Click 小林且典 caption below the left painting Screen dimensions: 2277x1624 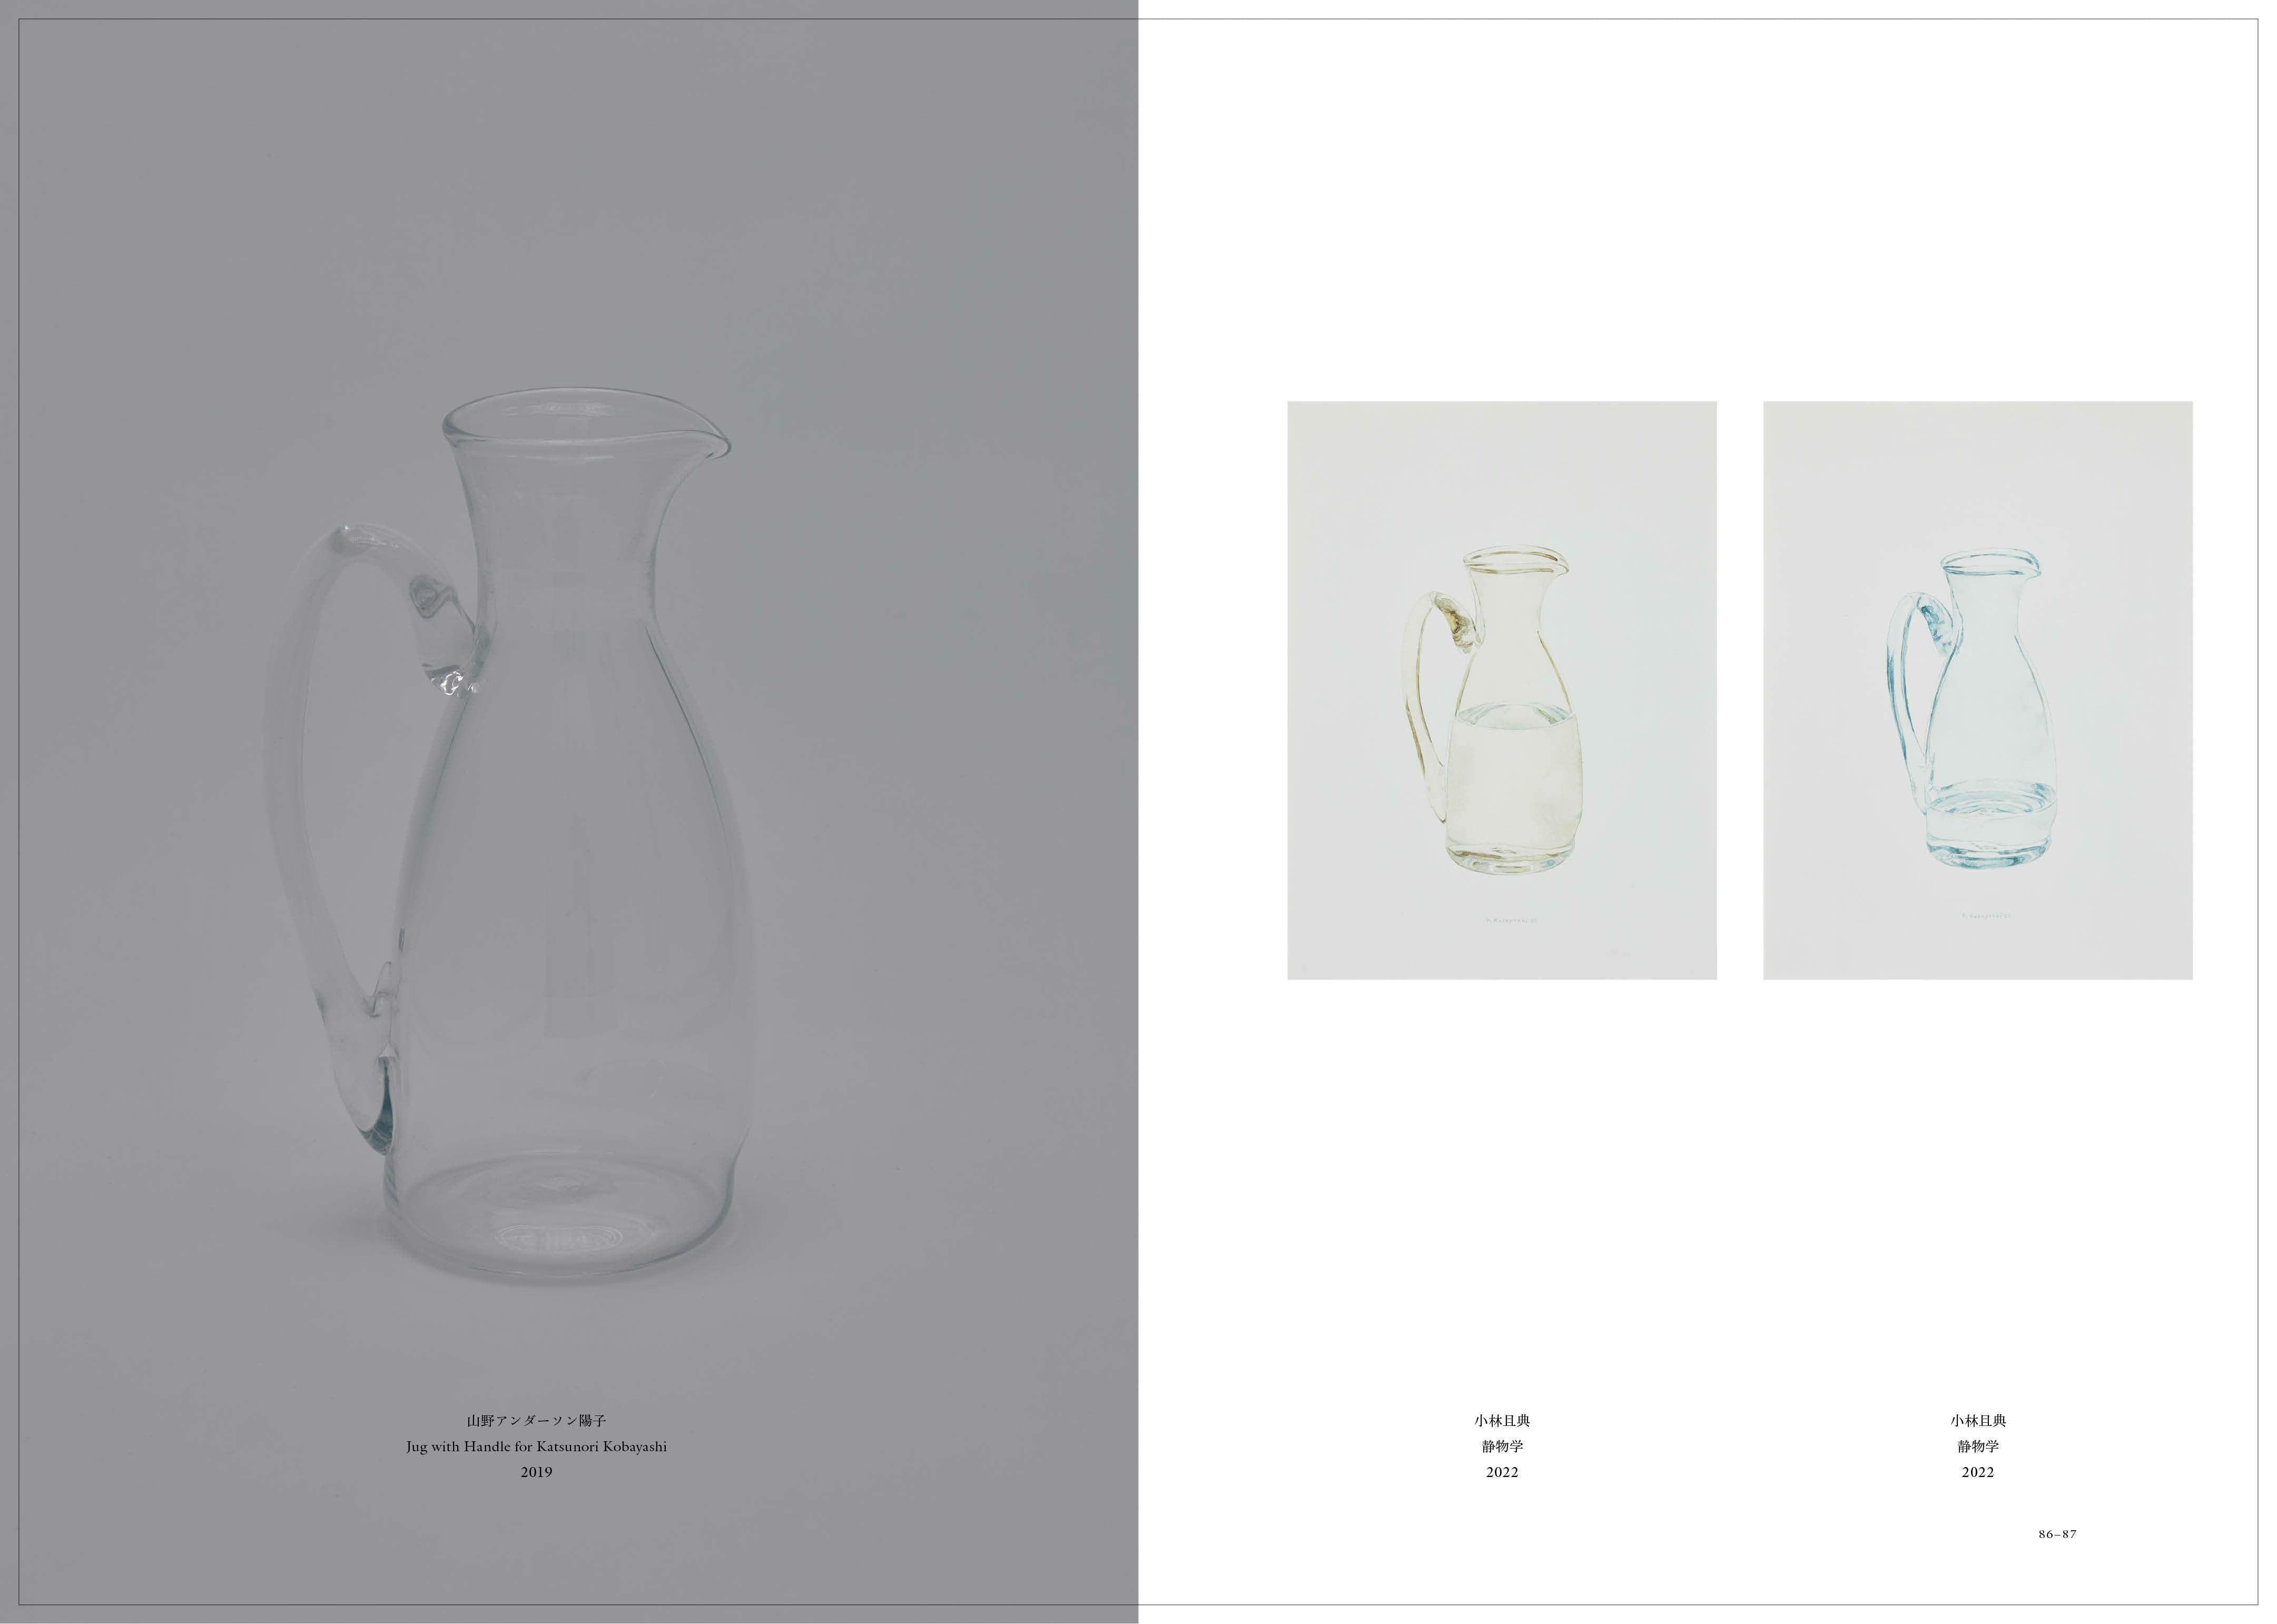pos(1502,1420)
